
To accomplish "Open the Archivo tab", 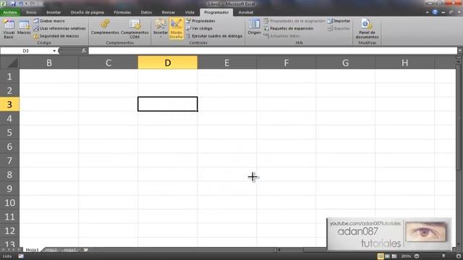I will click(x=10, y=12).
